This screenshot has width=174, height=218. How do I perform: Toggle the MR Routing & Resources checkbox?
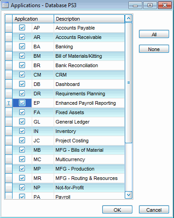pyautogui.click(x=22, y=178)
